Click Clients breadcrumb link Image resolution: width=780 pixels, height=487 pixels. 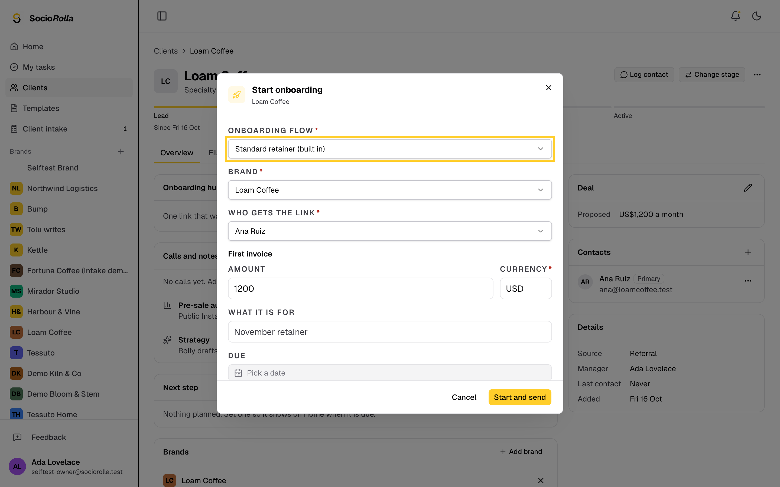(166, 51)
